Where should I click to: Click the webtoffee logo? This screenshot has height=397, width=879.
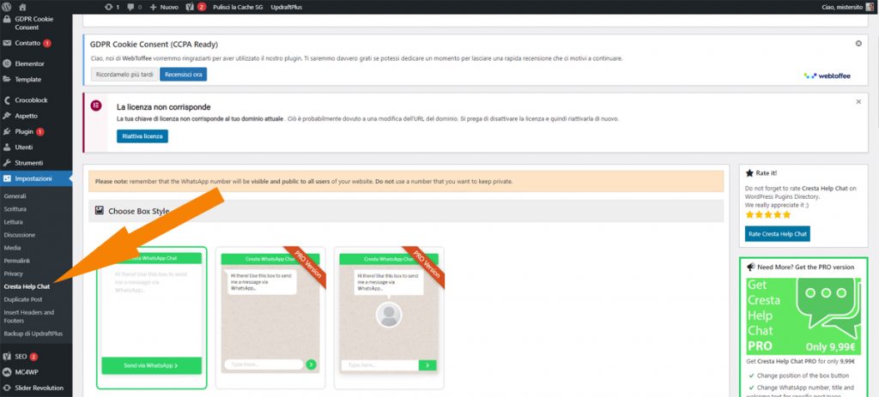[x=827, y=75]
